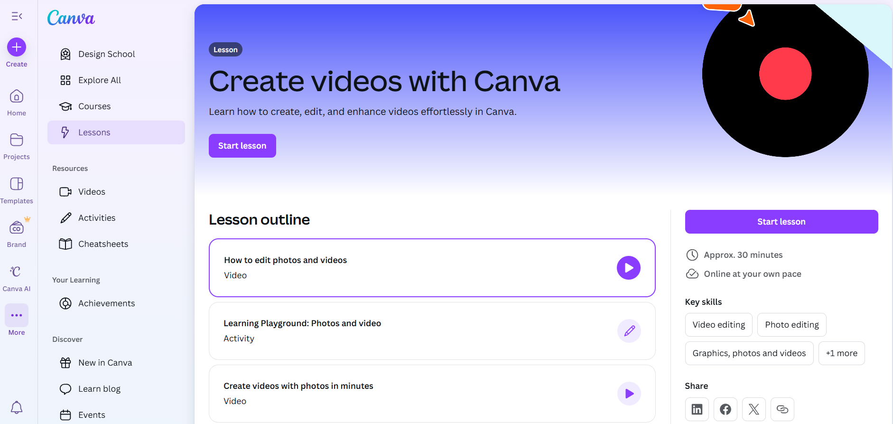This screenshot has width=893, height=424.
Task: Select the Video editing skill tag
Action: click(x=718, y=325)
